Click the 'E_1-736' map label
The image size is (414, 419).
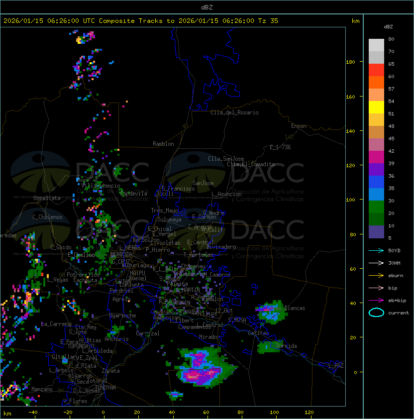point(280,147)
